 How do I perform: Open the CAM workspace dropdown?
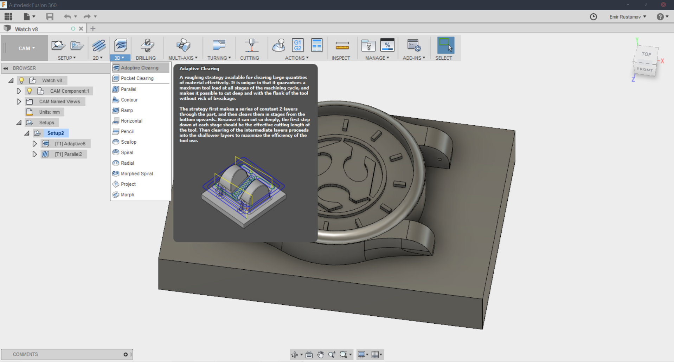tap(27, 48)
